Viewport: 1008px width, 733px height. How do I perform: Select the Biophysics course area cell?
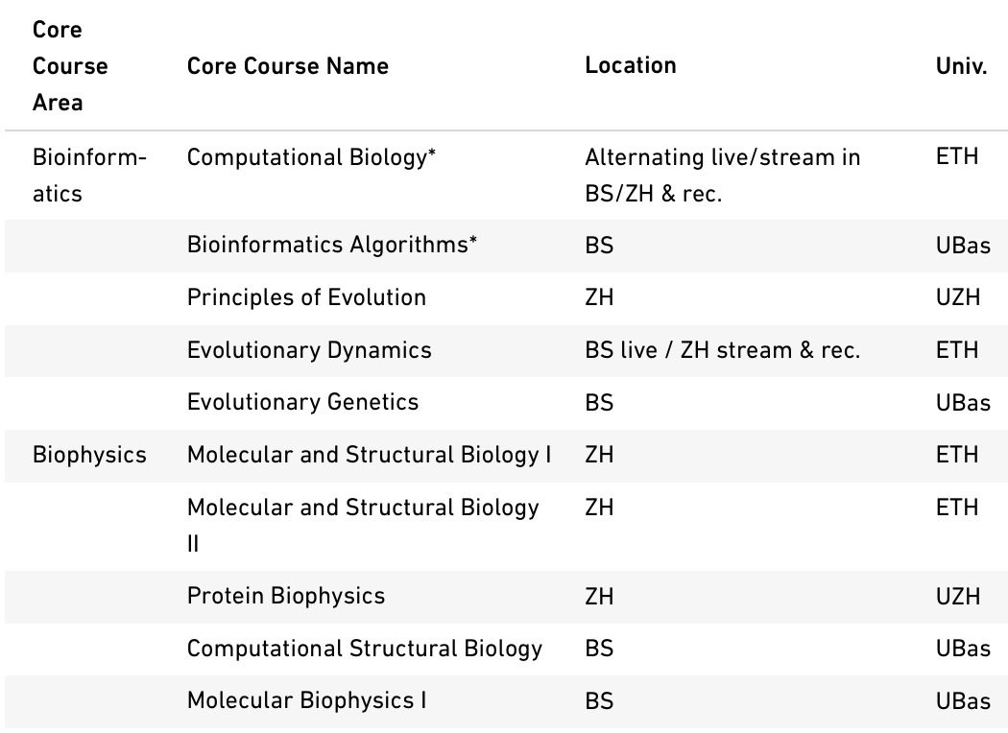coord(89,456)
